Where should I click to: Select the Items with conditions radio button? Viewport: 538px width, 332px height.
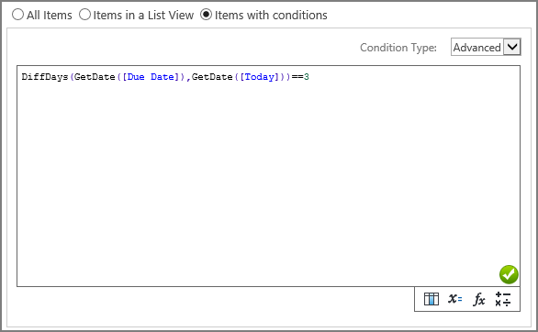tap(206, 15)
